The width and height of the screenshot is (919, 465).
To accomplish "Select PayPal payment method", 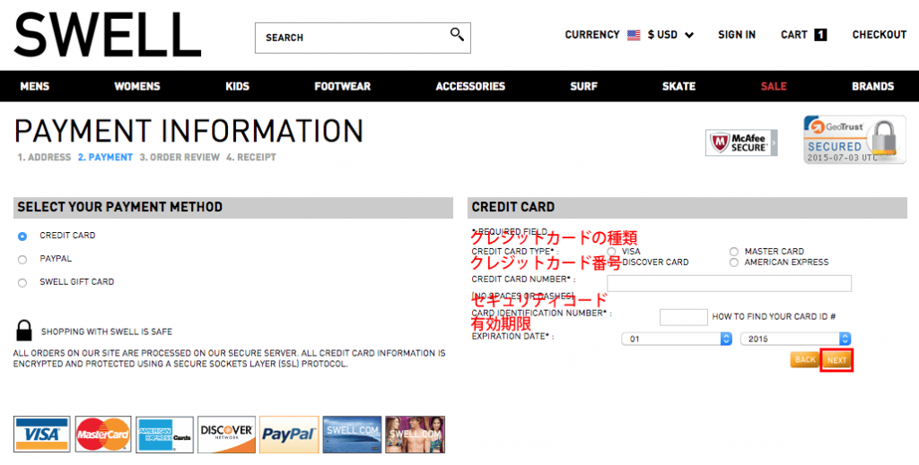I will (22, 260).
